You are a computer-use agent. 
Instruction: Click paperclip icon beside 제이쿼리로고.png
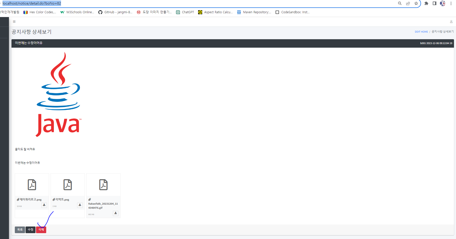click(x=18, y=200)
